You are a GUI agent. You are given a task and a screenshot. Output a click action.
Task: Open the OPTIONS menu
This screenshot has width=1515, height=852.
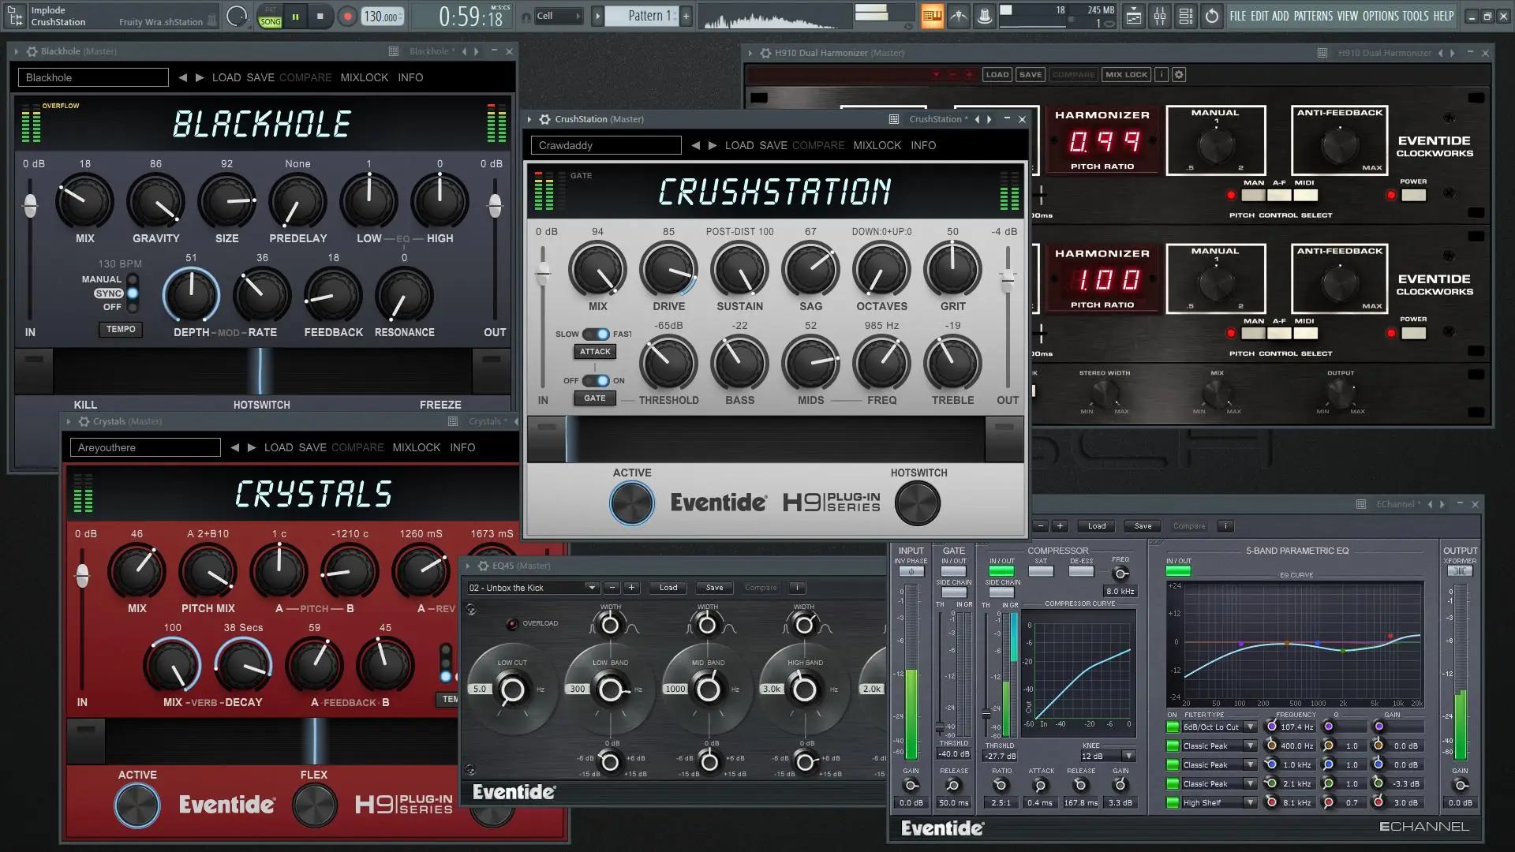click(1379, 16)
